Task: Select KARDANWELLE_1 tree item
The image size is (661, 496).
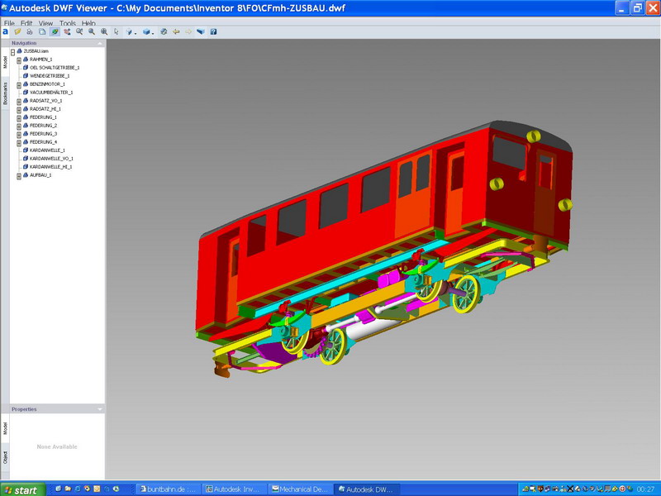Action: click(47, 150)
